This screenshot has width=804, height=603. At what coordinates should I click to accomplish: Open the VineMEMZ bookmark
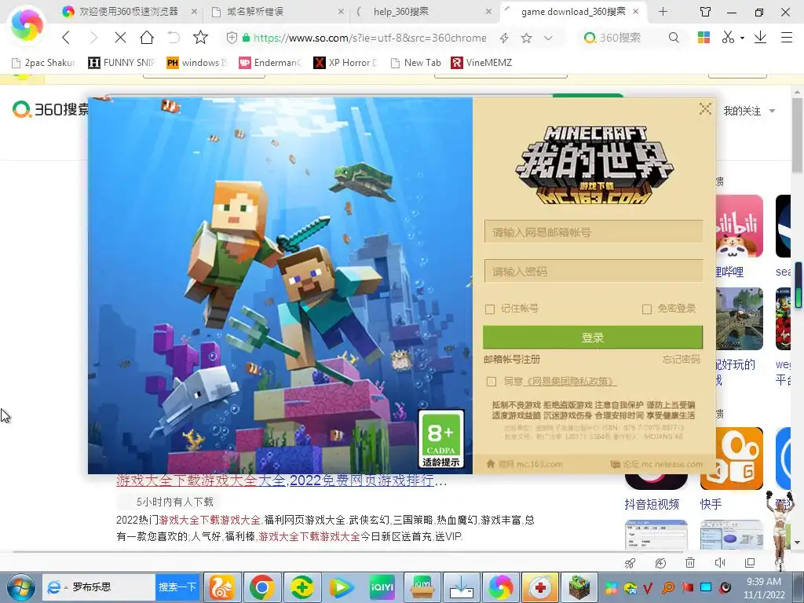481,63
